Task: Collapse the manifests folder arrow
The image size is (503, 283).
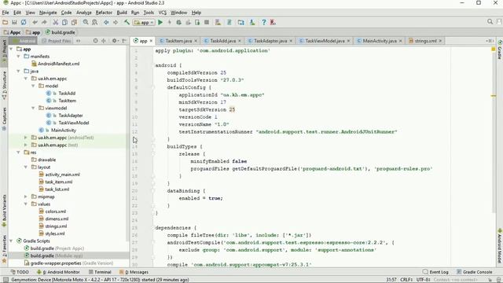Action: click(19, 56)
